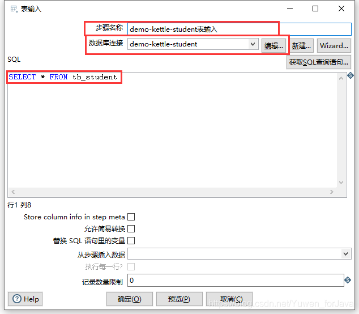Click the 行1 列8 cursor position text

[x=19, y=205]
